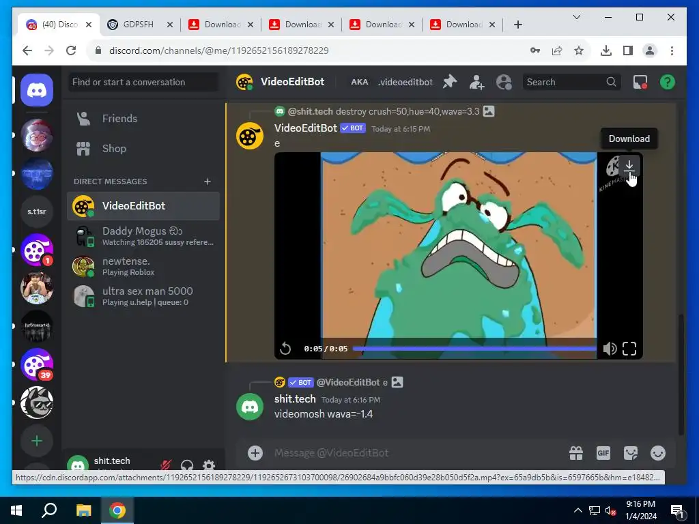This screenshot has width=699, height=524.
Task: Open the GIF picker
Action: click(x=603, y=453)
